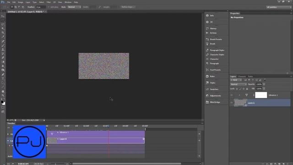Click the timeline horizontal scrollbar

(127, 164)
